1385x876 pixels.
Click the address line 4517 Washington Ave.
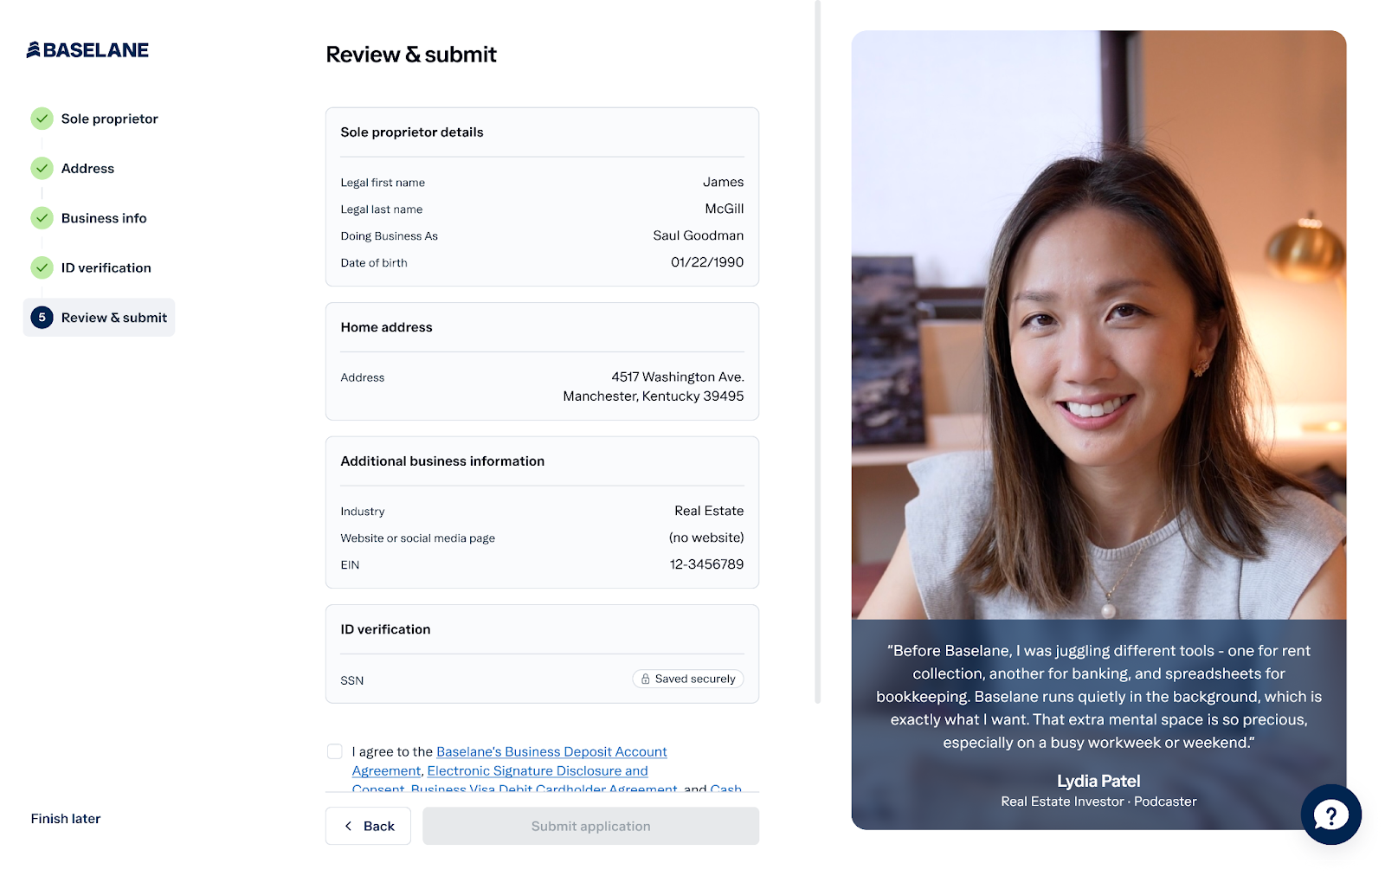point(677,377)
